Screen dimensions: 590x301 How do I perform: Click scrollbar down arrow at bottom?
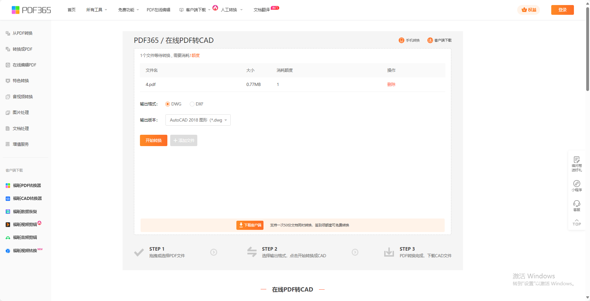(x=587, y=298)
